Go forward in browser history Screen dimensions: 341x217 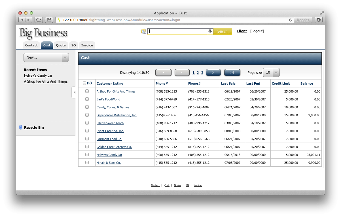coord(29,20)
